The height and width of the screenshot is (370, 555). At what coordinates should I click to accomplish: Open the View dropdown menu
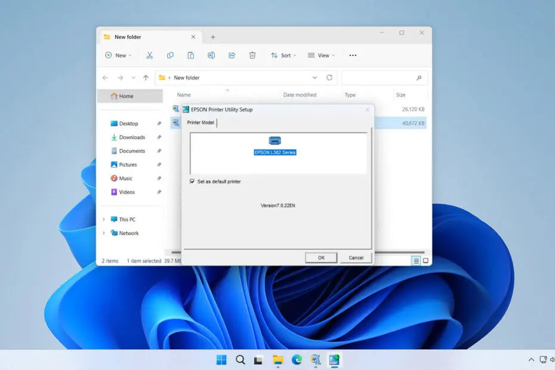[x=321, y=55]
